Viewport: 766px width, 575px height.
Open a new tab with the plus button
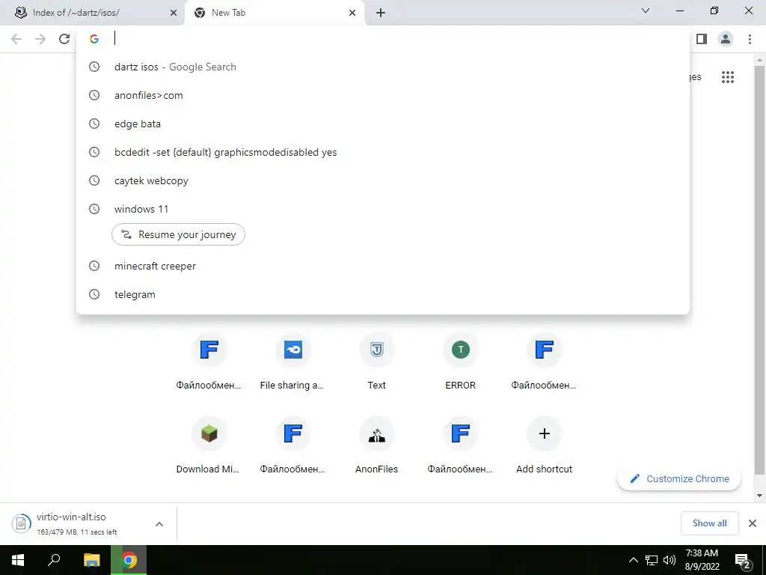pyautogui.click(x=381, y=13)
